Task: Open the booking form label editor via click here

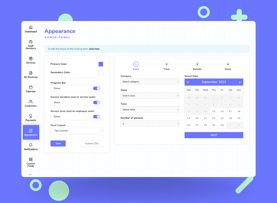Action: pos(94,49)
